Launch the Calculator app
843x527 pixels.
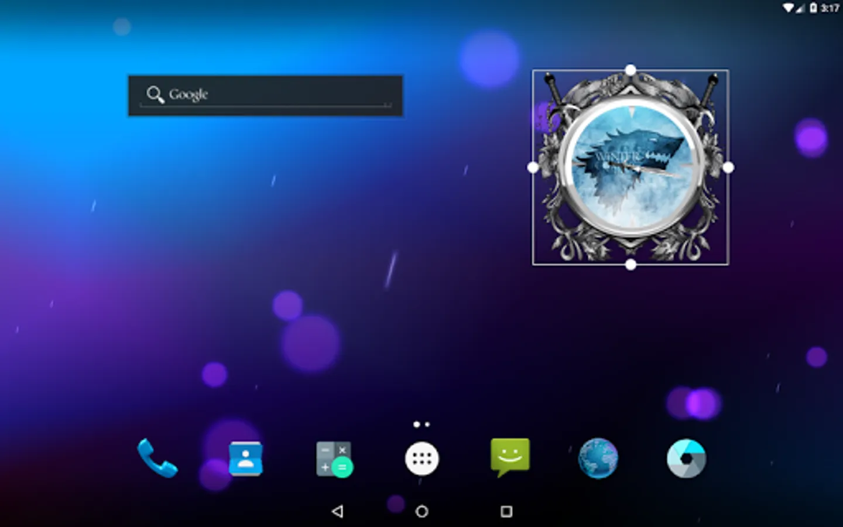pos(334,459)
